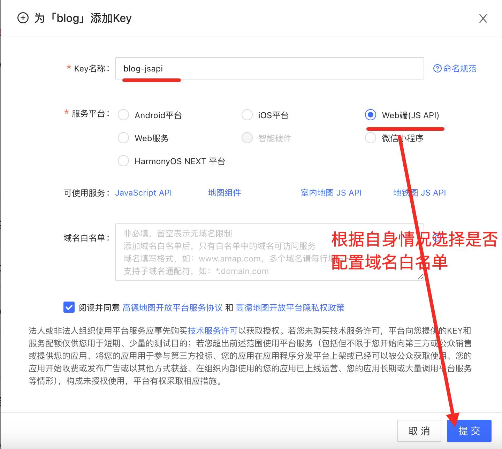
Task: Select the HarmonyOS NEXT 平台 option
Action: click(123, 161)
